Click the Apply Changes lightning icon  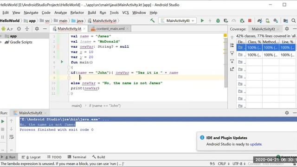tap(210, 20)
